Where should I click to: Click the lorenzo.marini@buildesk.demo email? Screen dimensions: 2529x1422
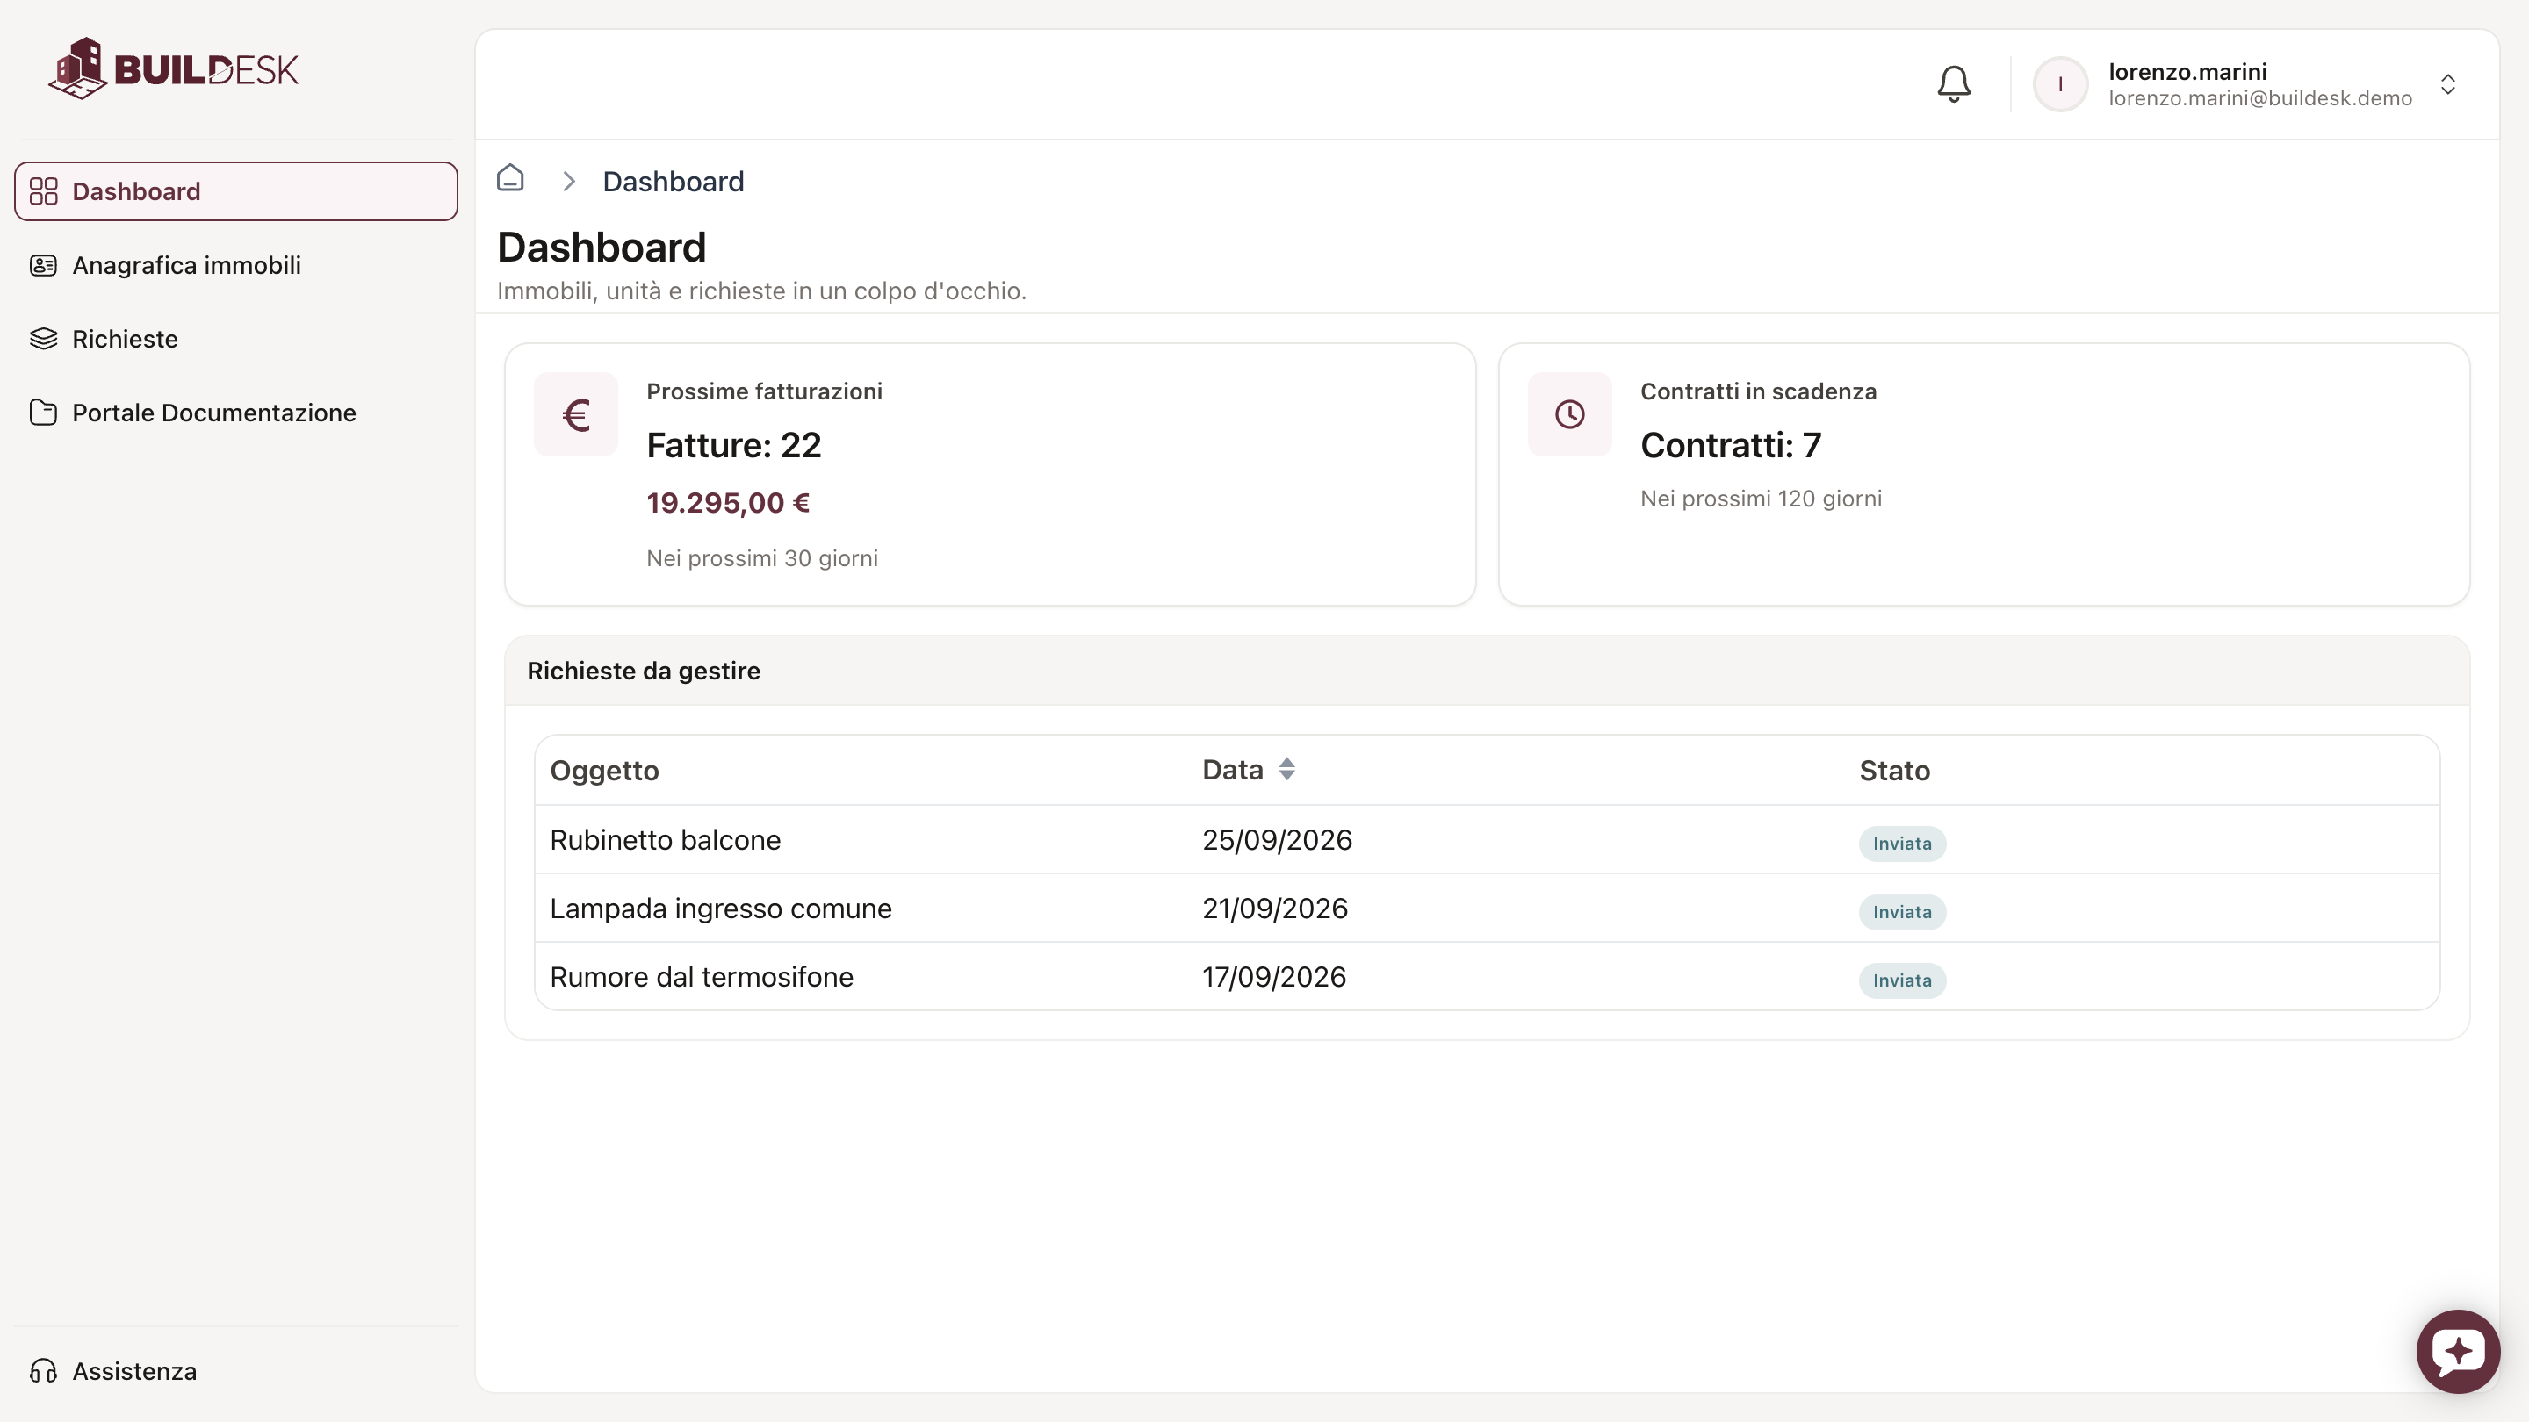click(x=2260, y=98)
